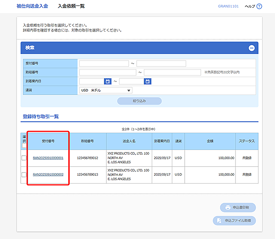The width and height of the screenshot is (275, 239).
Task: Click the 取組番号 column header
Action: point(87,141)
